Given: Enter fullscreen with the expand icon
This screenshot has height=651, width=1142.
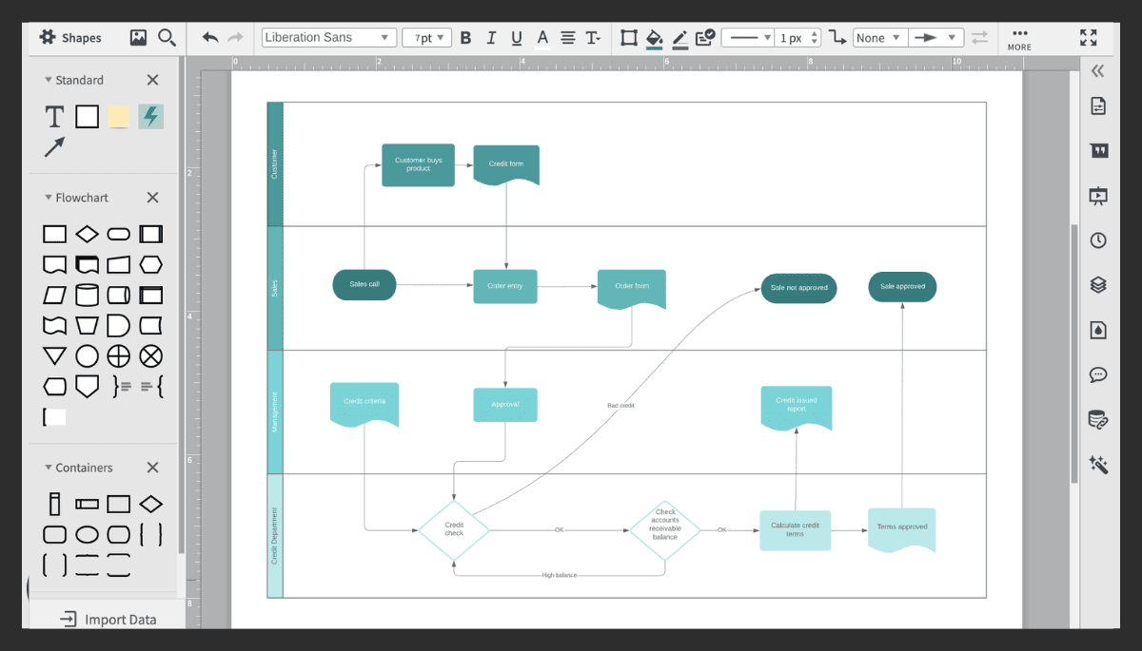Looking at the screenshot, I should click(1089, 38).
